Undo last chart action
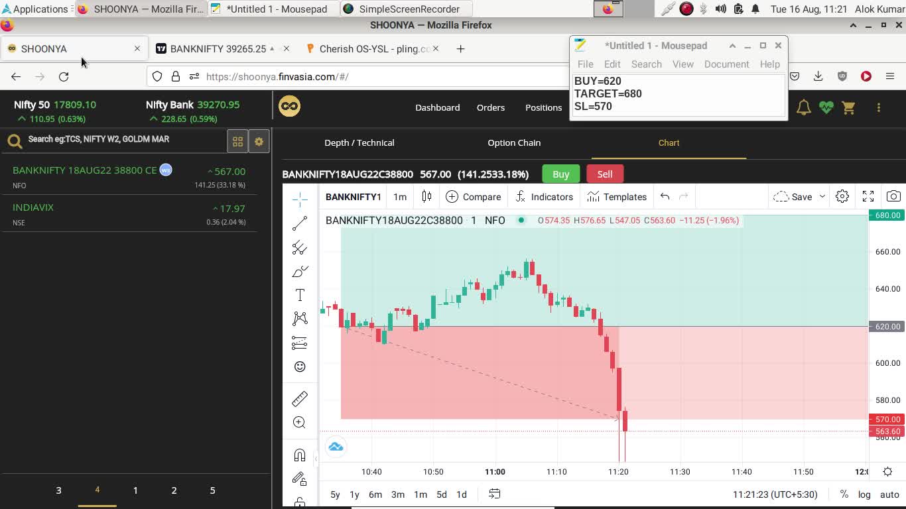Viewport: 906px width, 509px height. coord(665,197)
